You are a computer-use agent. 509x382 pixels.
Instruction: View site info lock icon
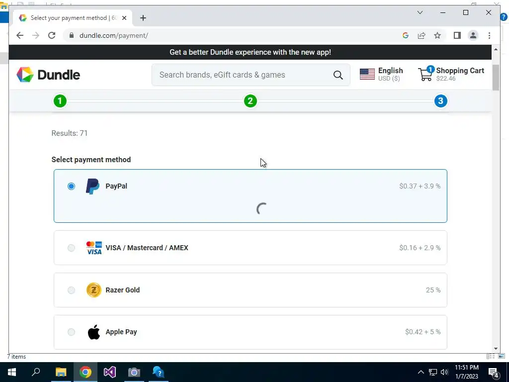(x=72, y=35)
